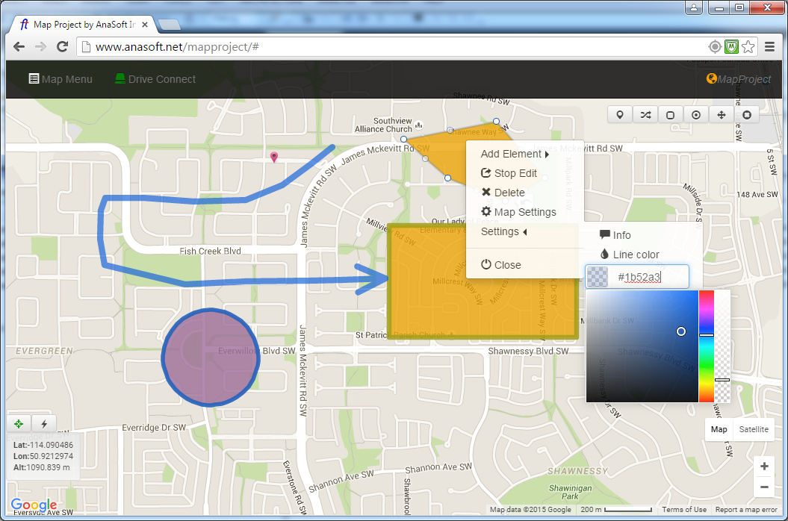Select the four-arrow move tool in map toolbar
Viewport: 788px width, 521px height.
tap(722, 115)
